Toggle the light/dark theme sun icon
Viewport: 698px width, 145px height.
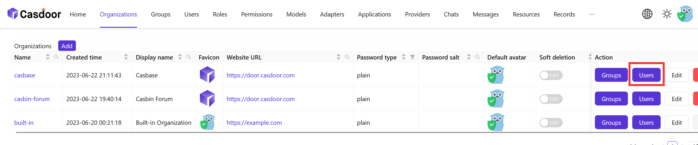(667, 14)
